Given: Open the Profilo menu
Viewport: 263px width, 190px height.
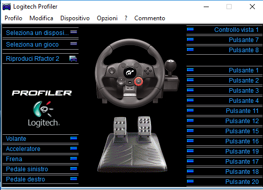Looking at the screenshot, I should (x=13, y=18).
